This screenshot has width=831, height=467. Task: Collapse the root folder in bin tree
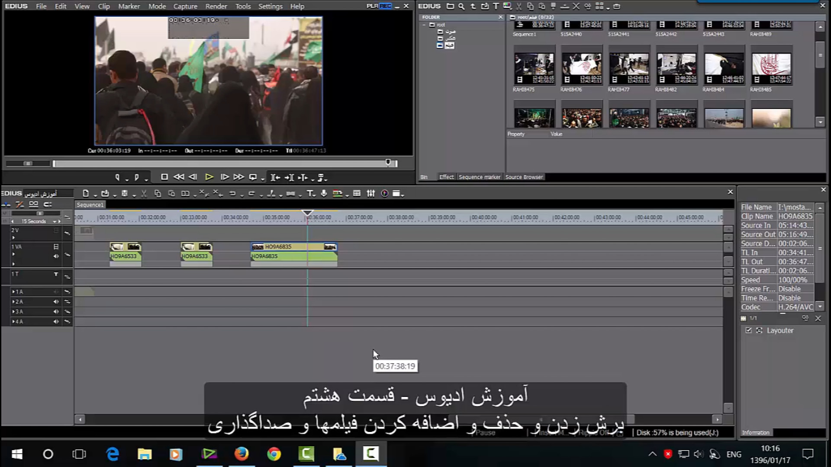tap(424, 25)
